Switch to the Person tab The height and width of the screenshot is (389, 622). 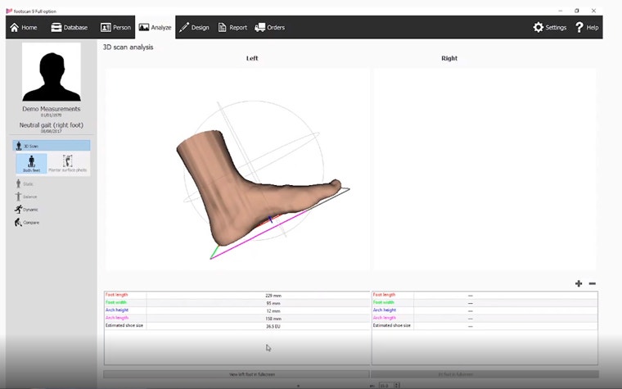(115, 27)
